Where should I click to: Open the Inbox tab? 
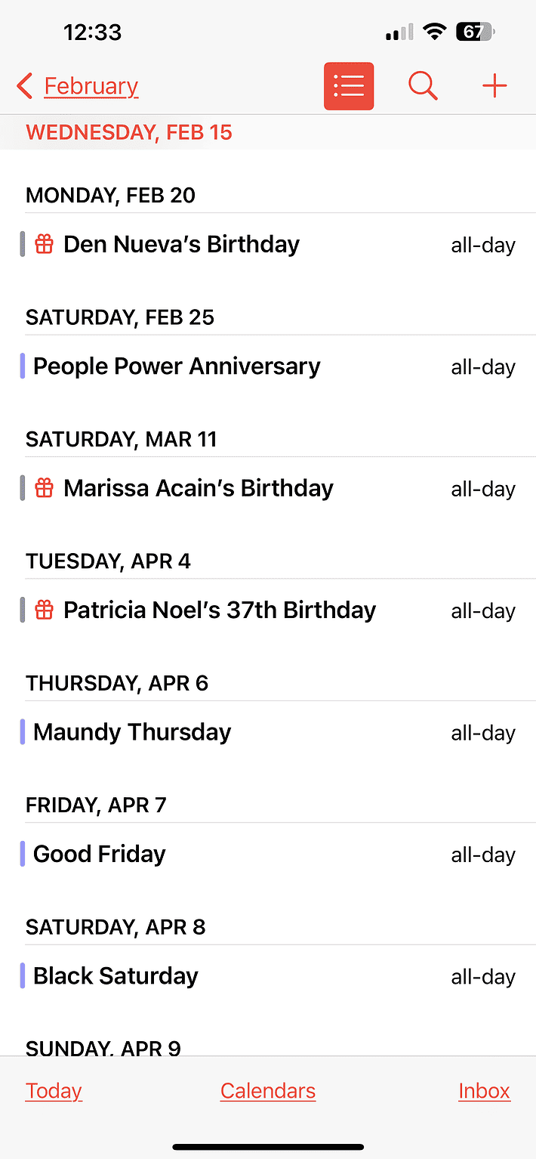484,1091
